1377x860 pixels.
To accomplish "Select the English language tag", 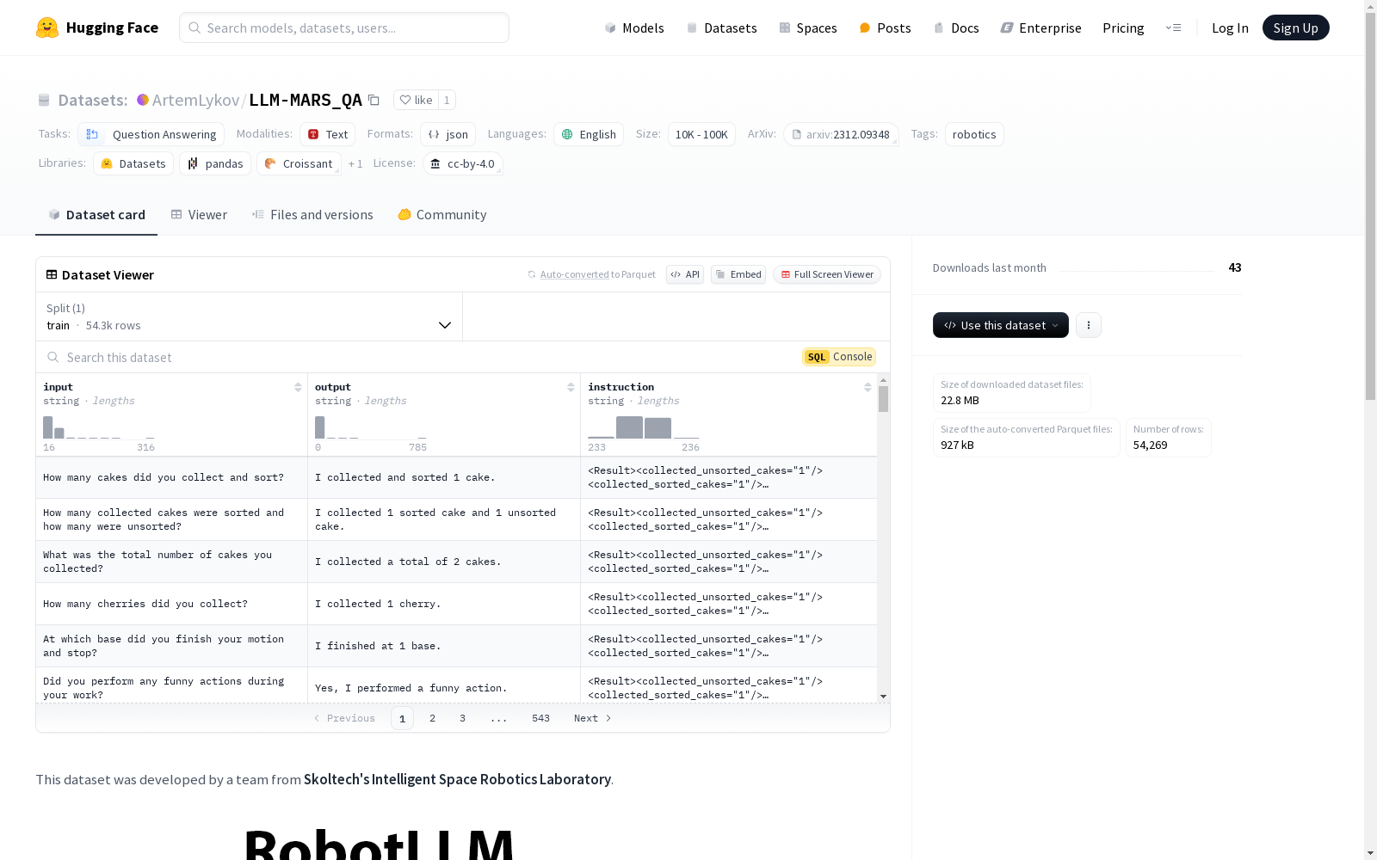I will point(589,134).
